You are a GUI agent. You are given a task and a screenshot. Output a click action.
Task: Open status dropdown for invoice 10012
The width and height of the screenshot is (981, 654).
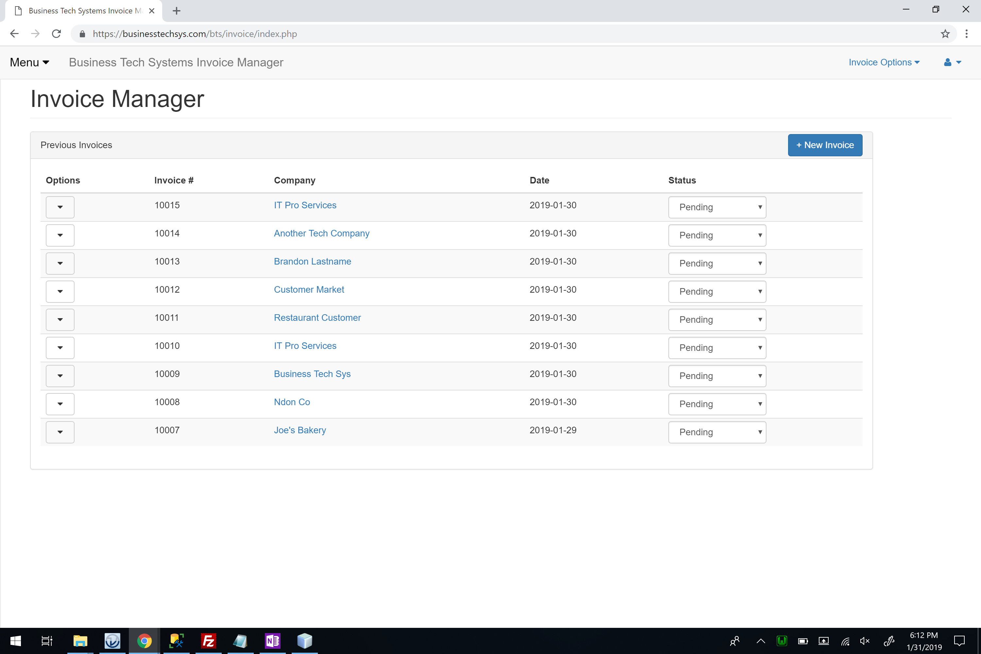[716, 292]
